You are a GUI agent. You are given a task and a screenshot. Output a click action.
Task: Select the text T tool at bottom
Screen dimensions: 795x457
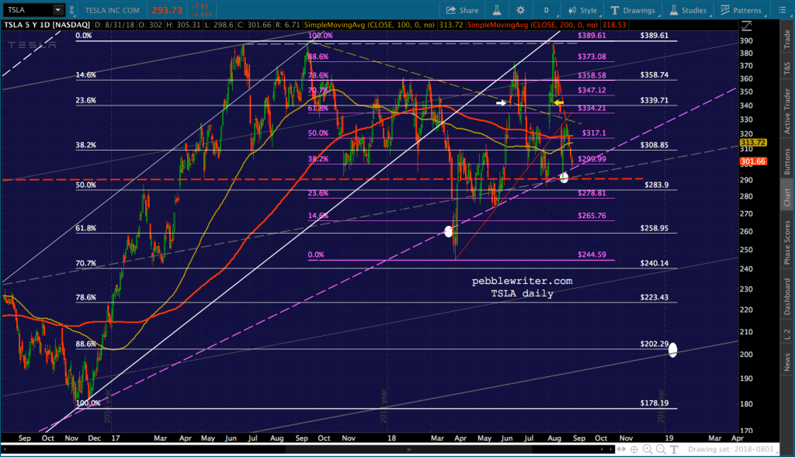click(x=674, y=449)
